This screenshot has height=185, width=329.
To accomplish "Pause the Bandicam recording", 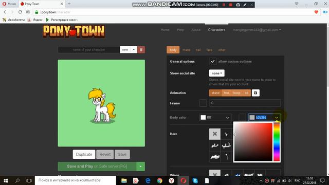I will pos(224,5).
